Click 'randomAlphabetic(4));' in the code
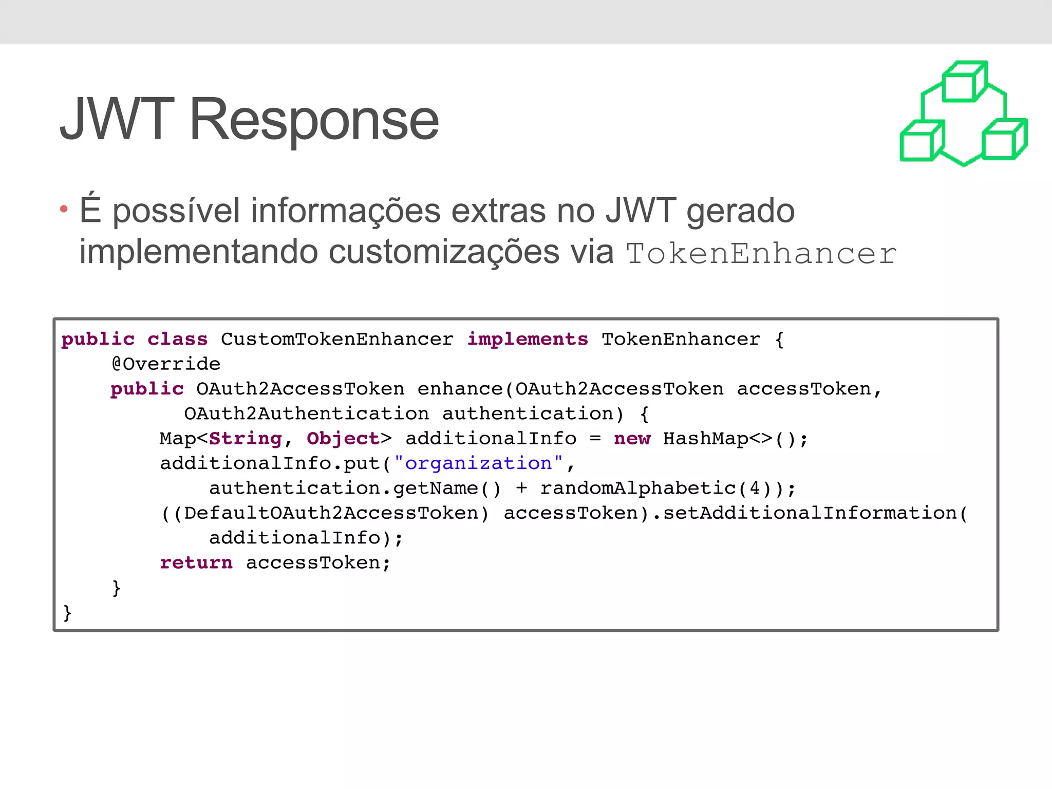Viewport: 1052px width, 789px height. 668,488
